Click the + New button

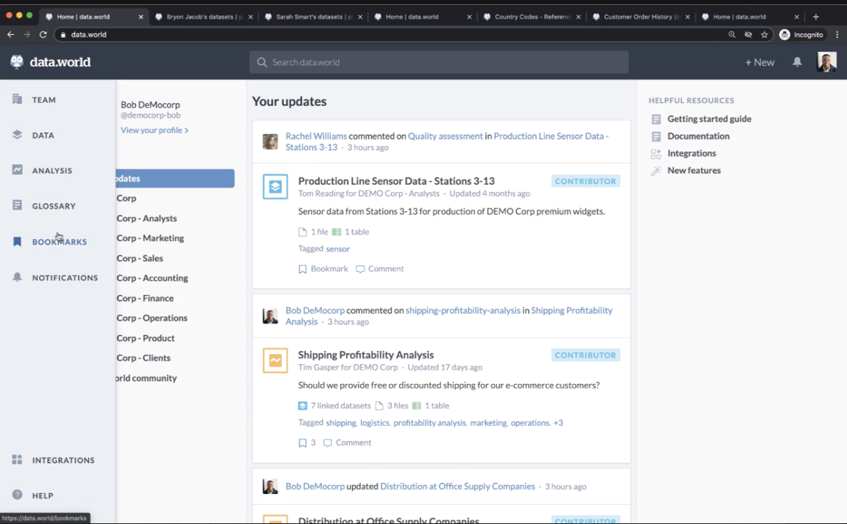(x=760, y=62)
